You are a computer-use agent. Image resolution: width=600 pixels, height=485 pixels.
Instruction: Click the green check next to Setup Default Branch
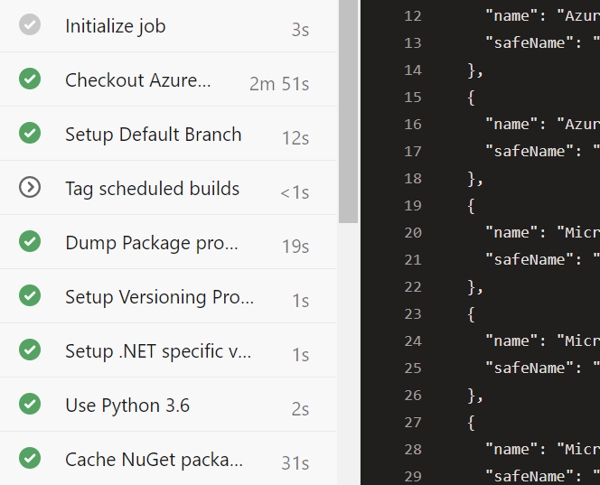(x=30, y=134)
